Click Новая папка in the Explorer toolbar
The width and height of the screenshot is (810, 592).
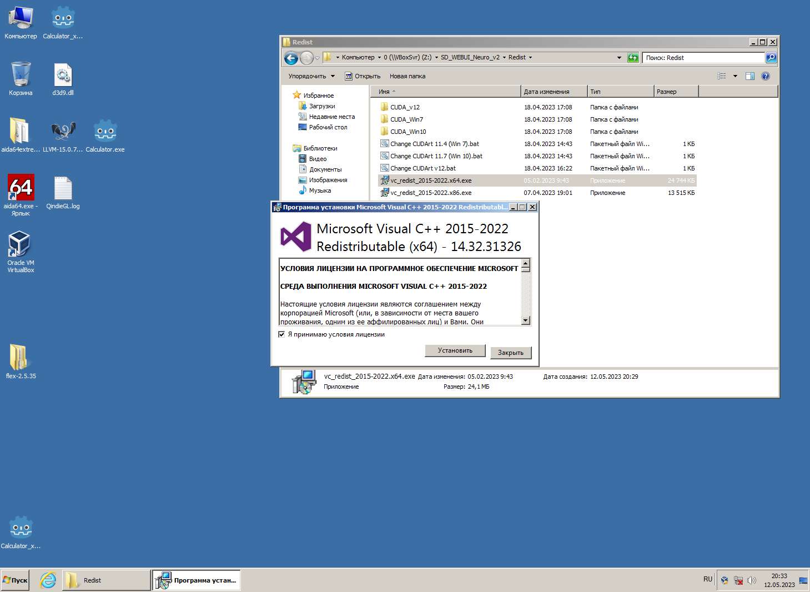click(407, 76)
